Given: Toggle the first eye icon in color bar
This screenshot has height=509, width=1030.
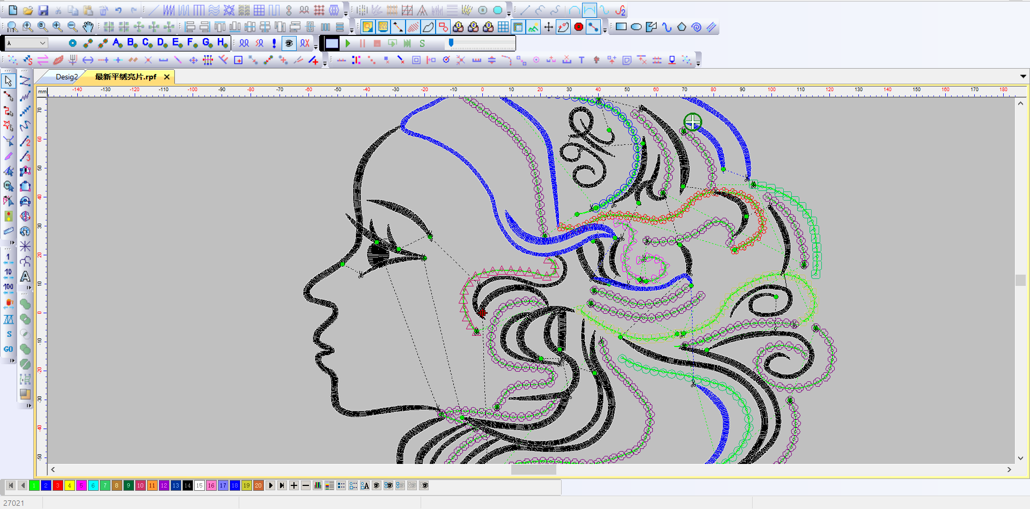Looking at the screenshot, I should pyautogui.click(x=377, y=485).
